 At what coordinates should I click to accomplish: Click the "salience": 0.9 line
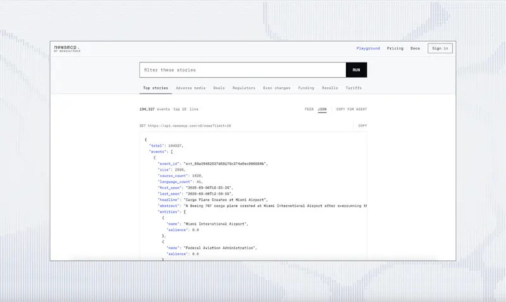coord(183,230)
